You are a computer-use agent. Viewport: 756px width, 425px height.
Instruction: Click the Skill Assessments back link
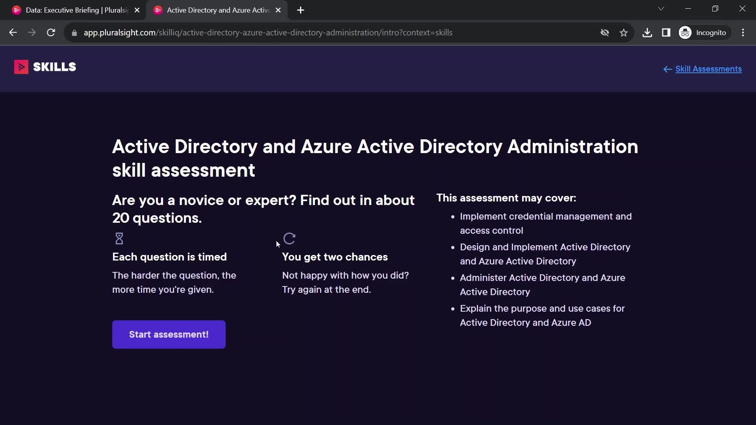click(708, 69)
